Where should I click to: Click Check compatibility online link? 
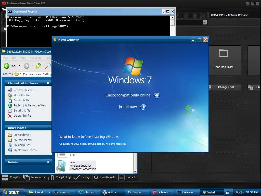point(128,95)
